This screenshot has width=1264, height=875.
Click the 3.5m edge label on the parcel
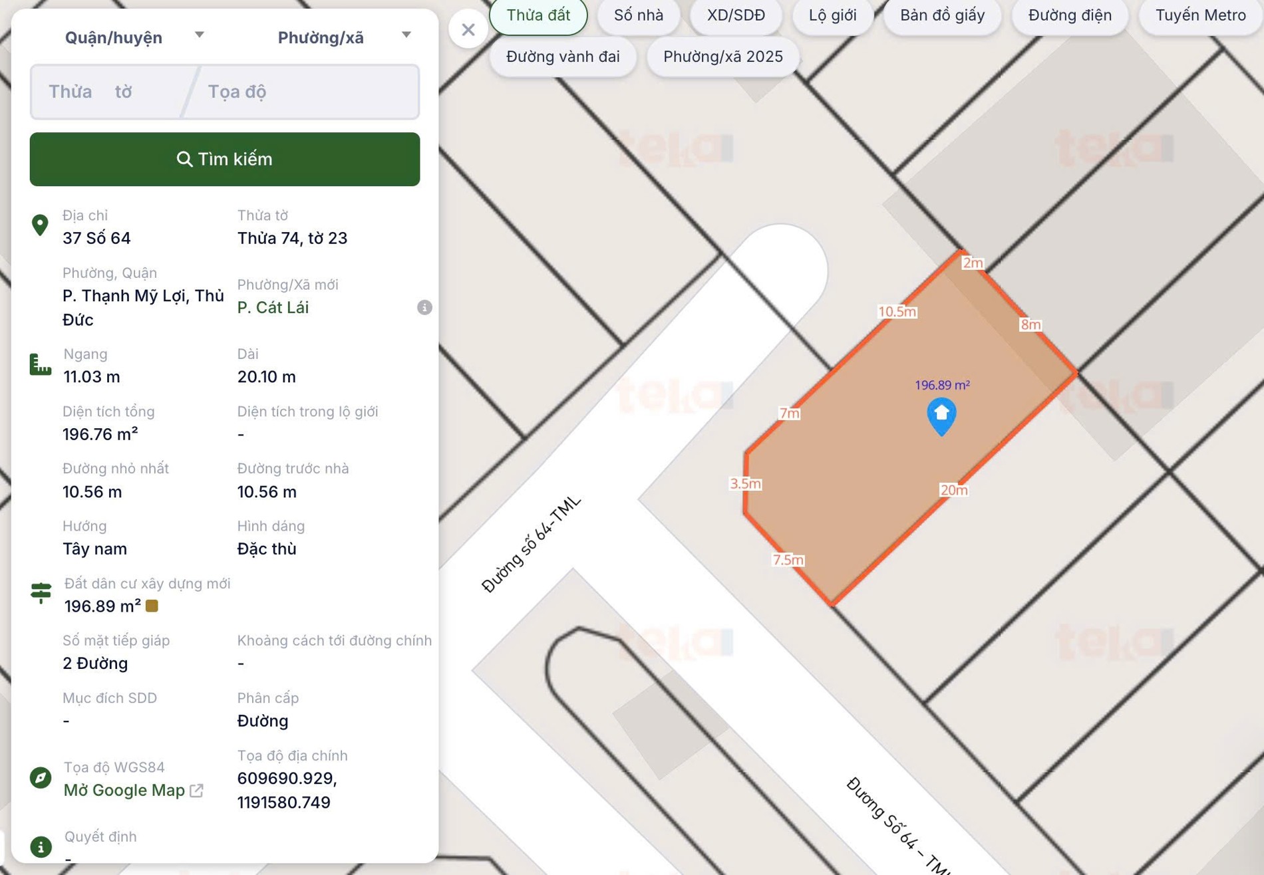745,483
